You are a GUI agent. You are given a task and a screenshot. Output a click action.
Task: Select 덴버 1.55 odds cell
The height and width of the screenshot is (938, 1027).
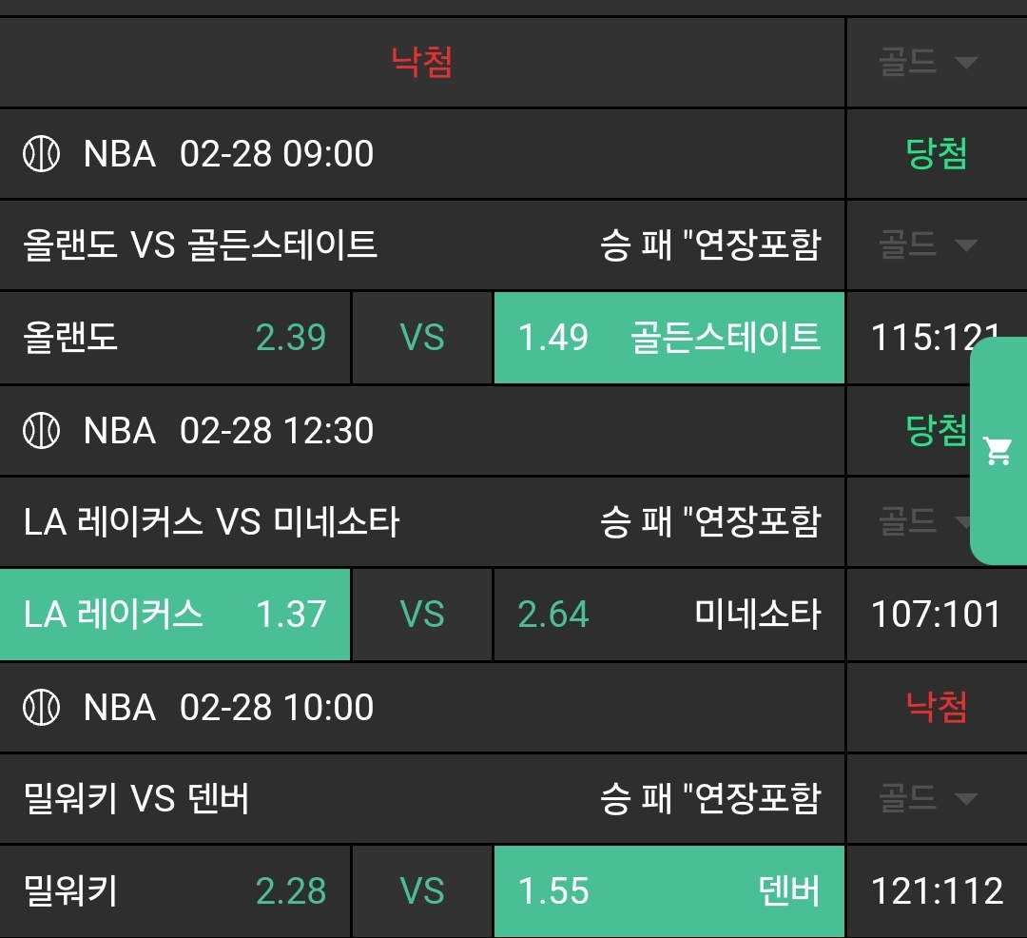point(669,891)
